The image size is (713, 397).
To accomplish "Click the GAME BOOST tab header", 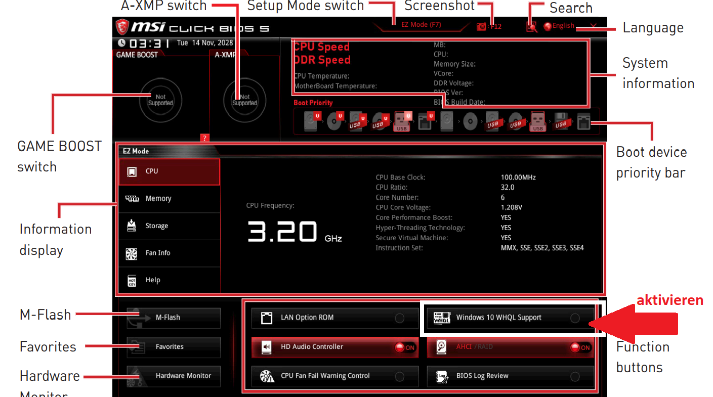I will [137, 55].
